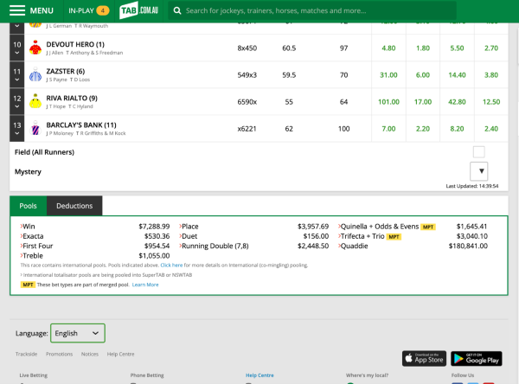
Task: Expand runner 10 Devout Hero details
Action: (x=17, y=48)
